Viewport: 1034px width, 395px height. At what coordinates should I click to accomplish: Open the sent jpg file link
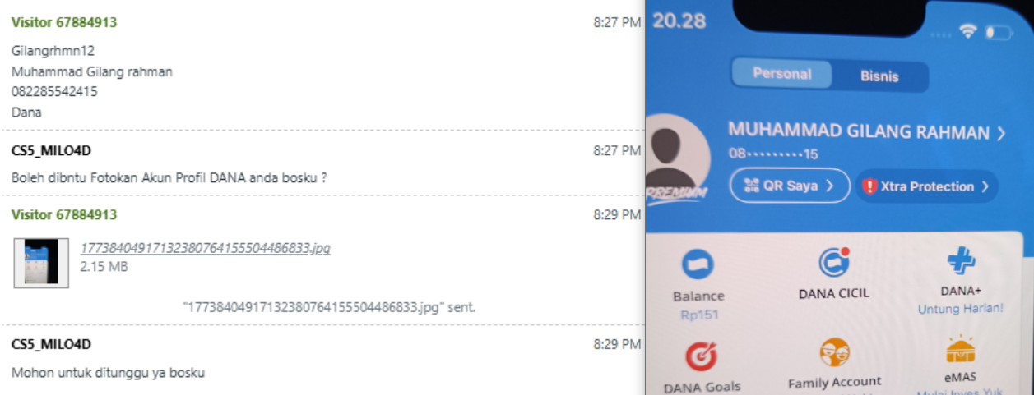point(205,248)
